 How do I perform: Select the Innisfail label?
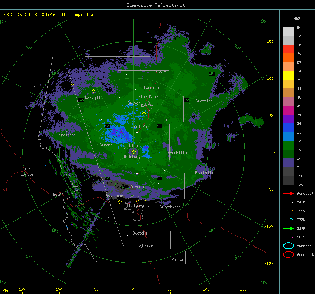click(141, 127)
